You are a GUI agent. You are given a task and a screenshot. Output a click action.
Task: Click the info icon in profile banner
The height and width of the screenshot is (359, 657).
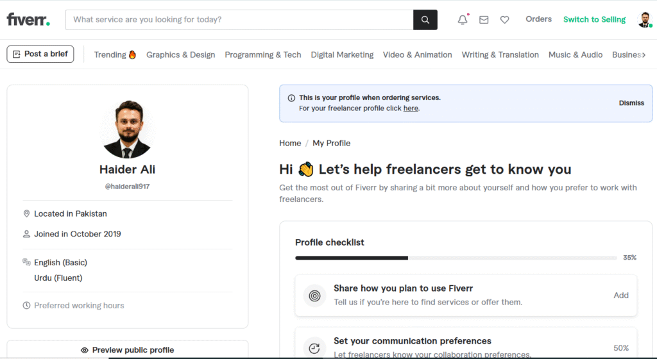point(291,98)
